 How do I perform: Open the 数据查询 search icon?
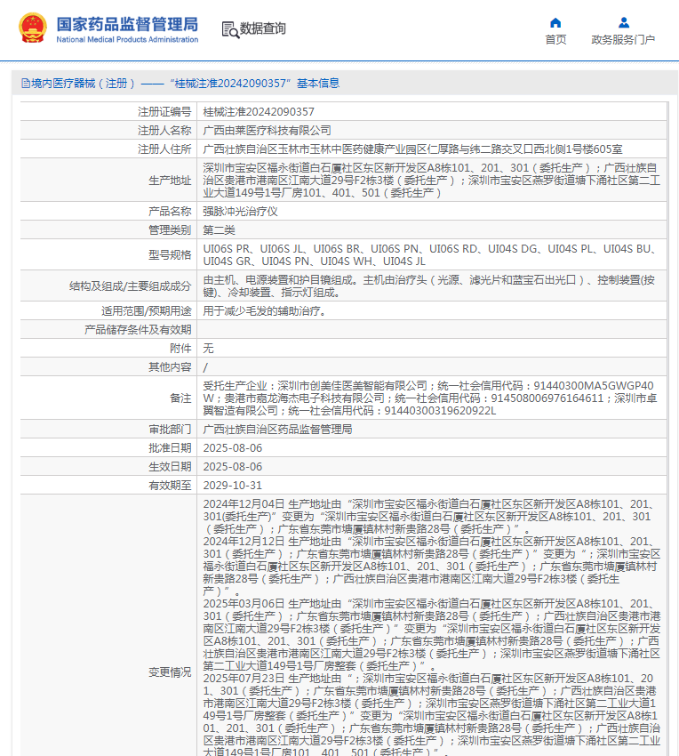pyautogui.click(x=230, y=29)
